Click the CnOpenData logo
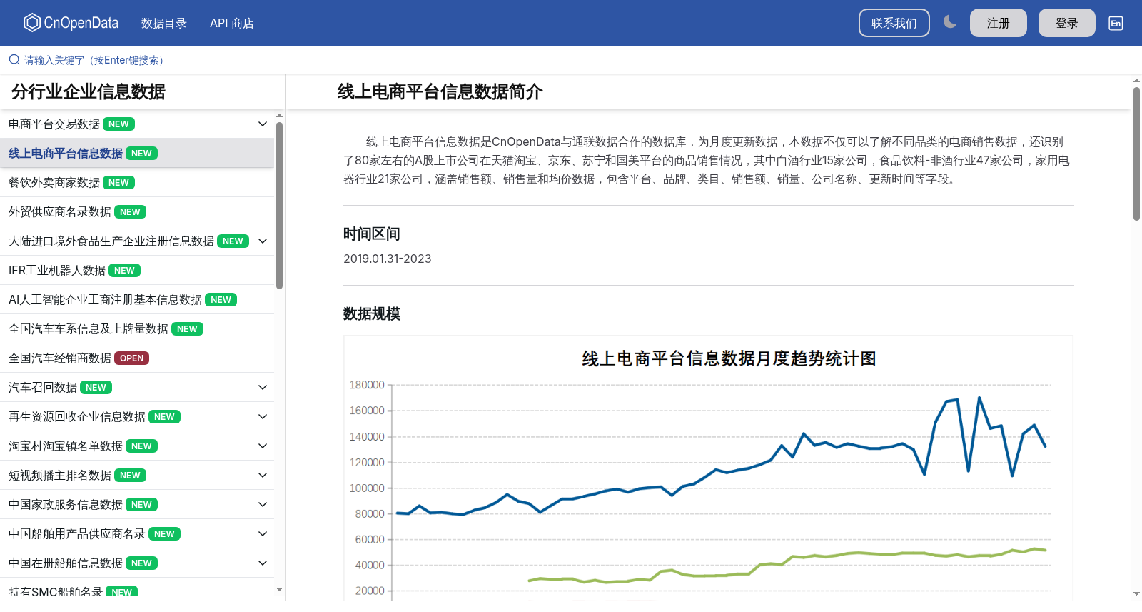This screenshot has height=612, width=1142. coord(71,23)
